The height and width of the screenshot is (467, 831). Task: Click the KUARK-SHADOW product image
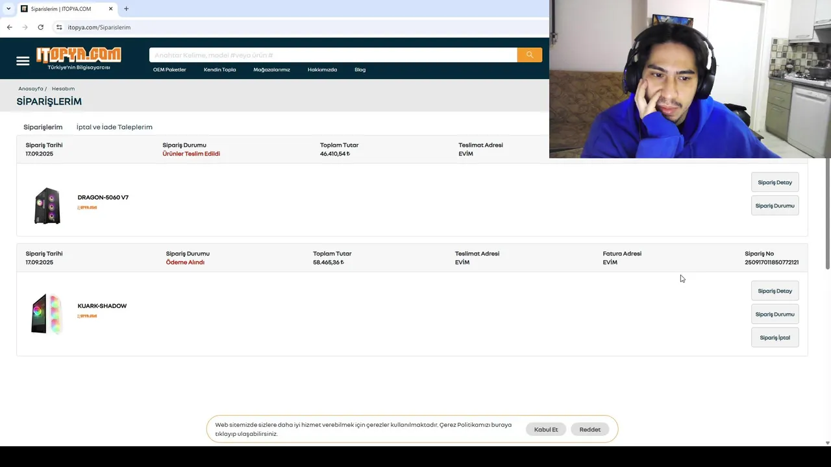[46, 314]
